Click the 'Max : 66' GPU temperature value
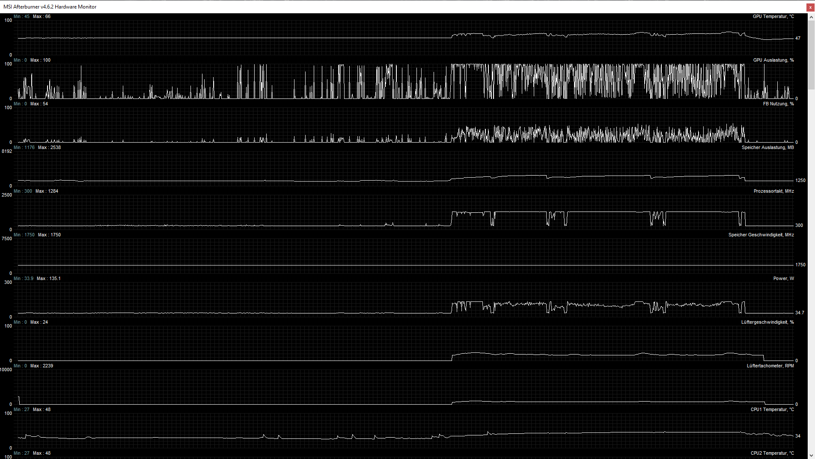Viewport: 815px width, 459px height. tap(42, 17)
